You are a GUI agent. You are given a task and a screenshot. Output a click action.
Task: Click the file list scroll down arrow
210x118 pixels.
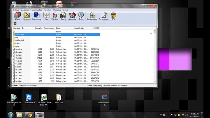155,82
